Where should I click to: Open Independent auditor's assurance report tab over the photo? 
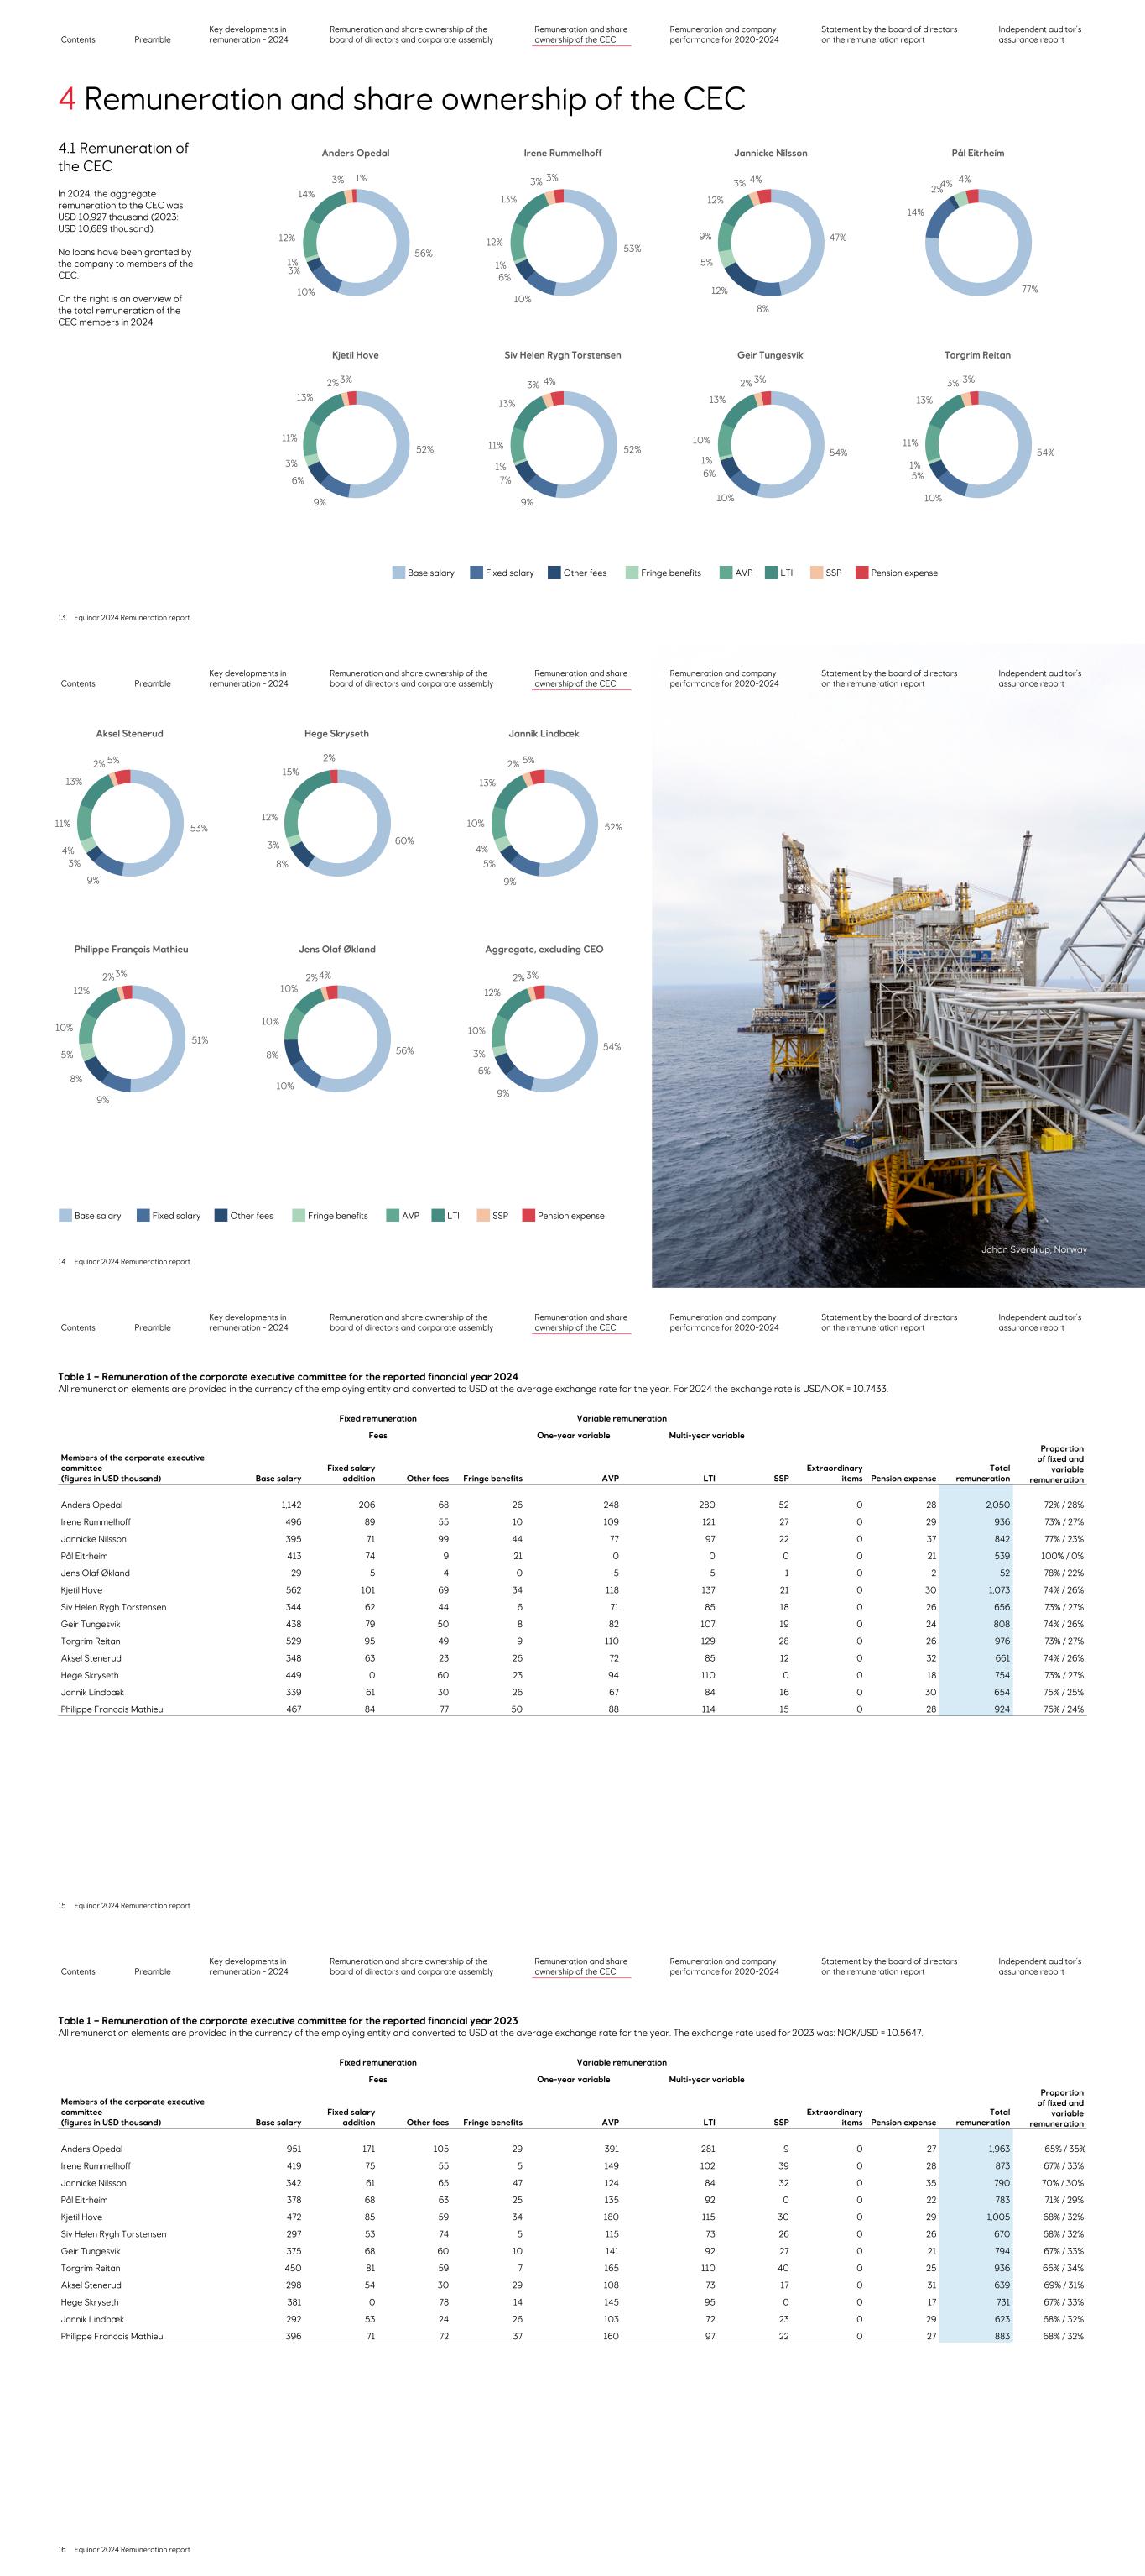[x=1039, y=679]
